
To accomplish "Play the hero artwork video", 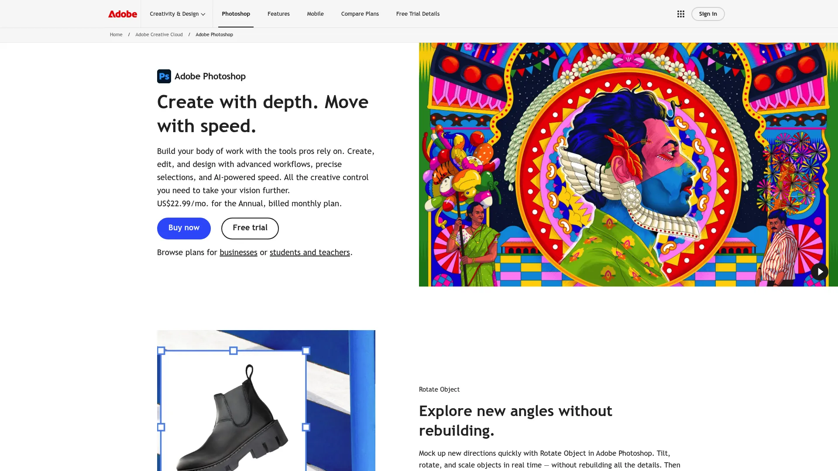I will 820,272.
